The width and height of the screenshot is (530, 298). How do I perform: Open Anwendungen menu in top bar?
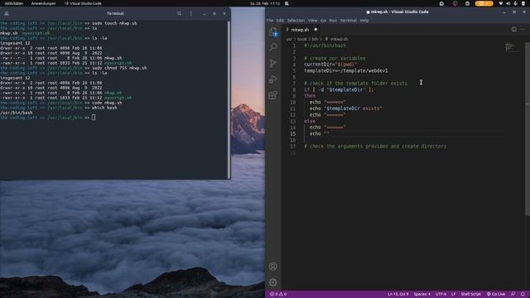pyautogui.click(x=43, y=3)
